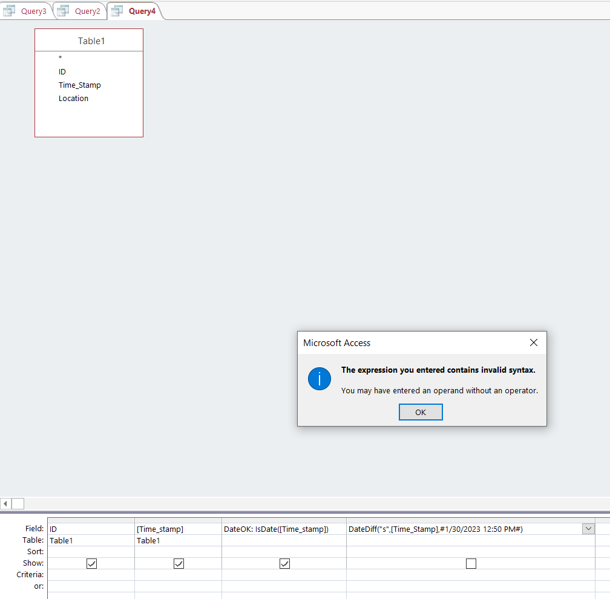Click the Query2 tab's query icon
This screenshot has width=610, height=599.
click(x=63, y=11)
